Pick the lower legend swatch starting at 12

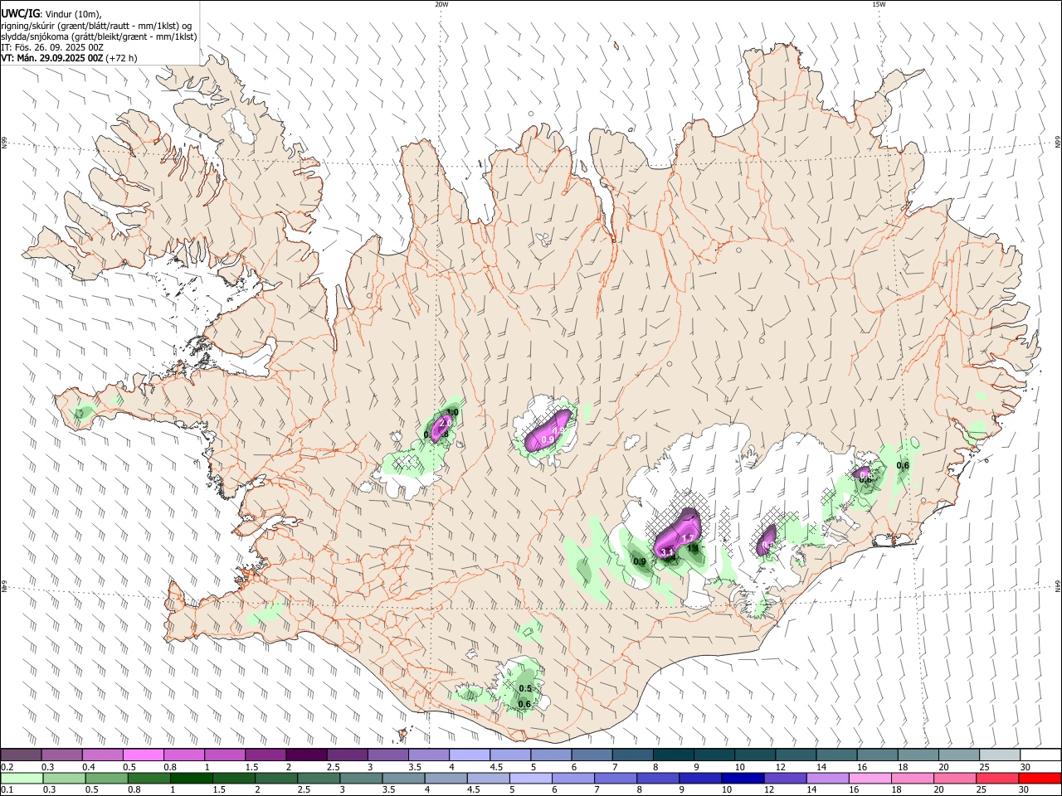tap(784, 778)
